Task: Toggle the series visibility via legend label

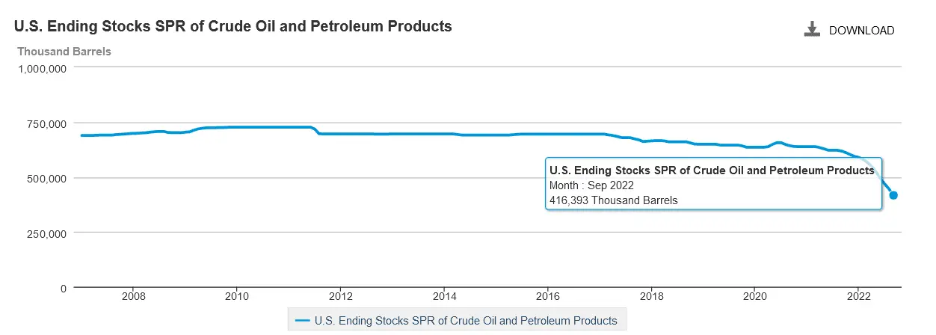Action: 466,321
